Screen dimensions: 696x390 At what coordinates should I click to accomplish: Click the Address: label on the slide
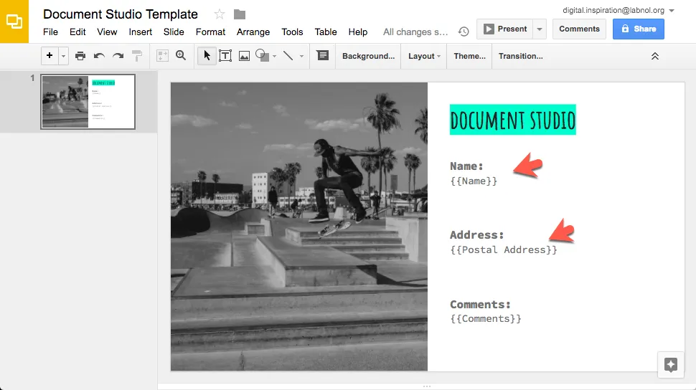pyautogui.click(x=476, y=234)
